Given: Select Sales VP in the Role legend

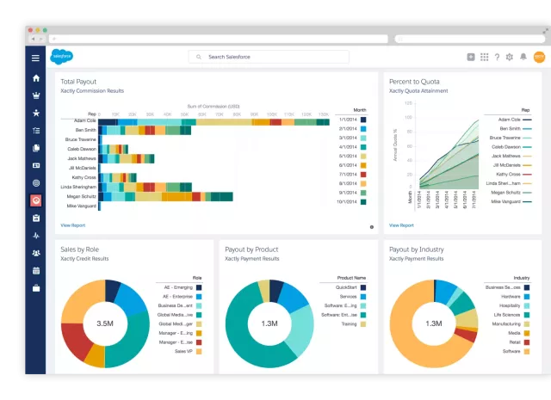Looking at the screenshot, I should [x=199, y=352].
